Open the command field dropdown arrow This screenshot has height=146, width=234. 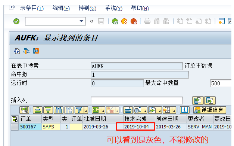coord(81,21)
